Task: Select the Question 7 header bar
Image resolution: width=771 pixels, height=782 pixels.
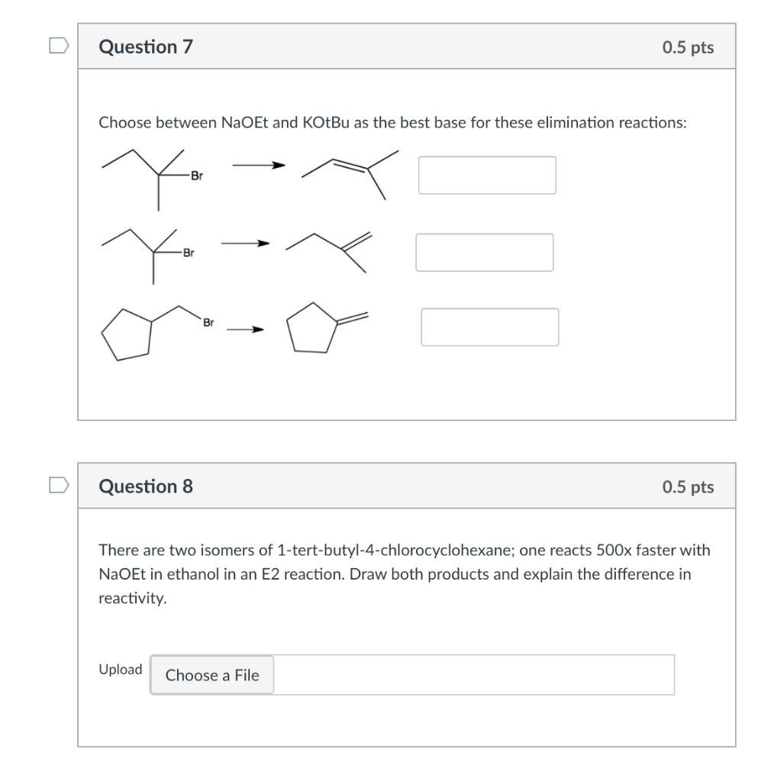Action: click(406, 46)
